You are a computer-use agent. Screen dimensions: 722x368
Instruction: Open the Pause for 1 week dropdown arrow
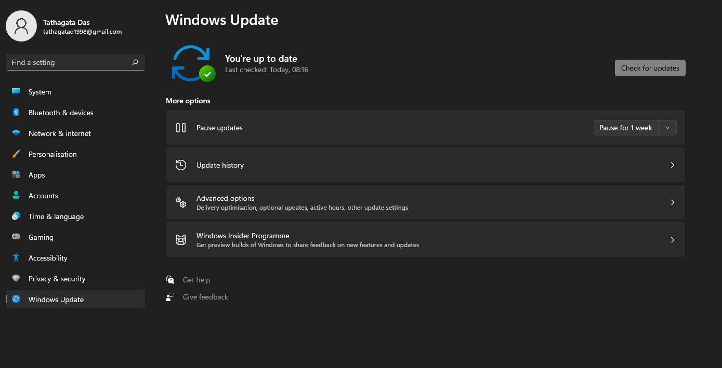tap(667, 128)
